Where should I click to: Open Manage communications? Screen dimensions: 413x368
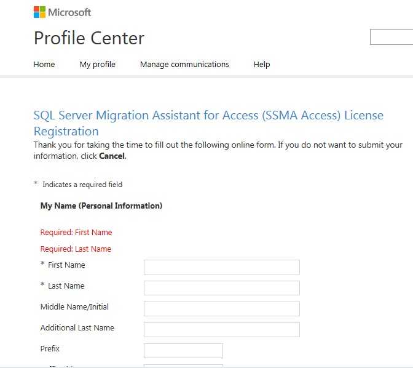coord(184,65)
